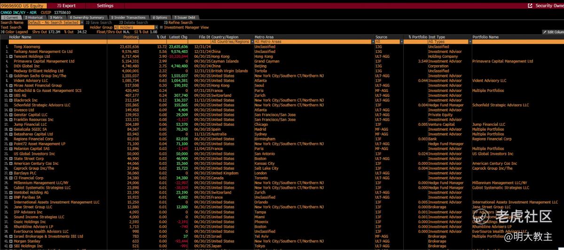Expand the American Century Cos Inc row
The width and height of the screenshot is (564, 250).
point(11,164)
